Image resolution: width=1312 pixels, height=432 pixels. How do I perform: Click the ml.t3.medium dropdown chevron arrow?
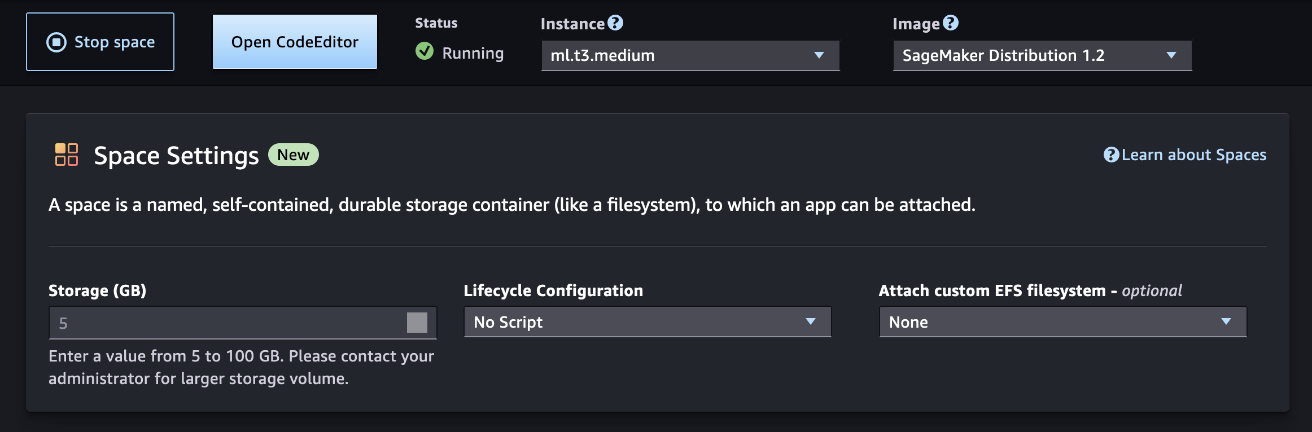(818, 55)
